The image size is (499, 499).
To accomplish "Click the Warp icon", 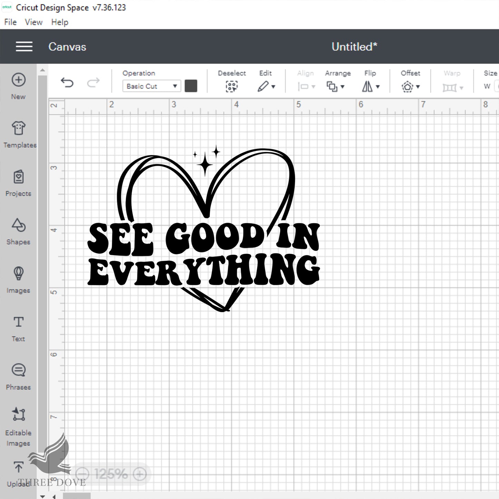I will tap(449, 88).
